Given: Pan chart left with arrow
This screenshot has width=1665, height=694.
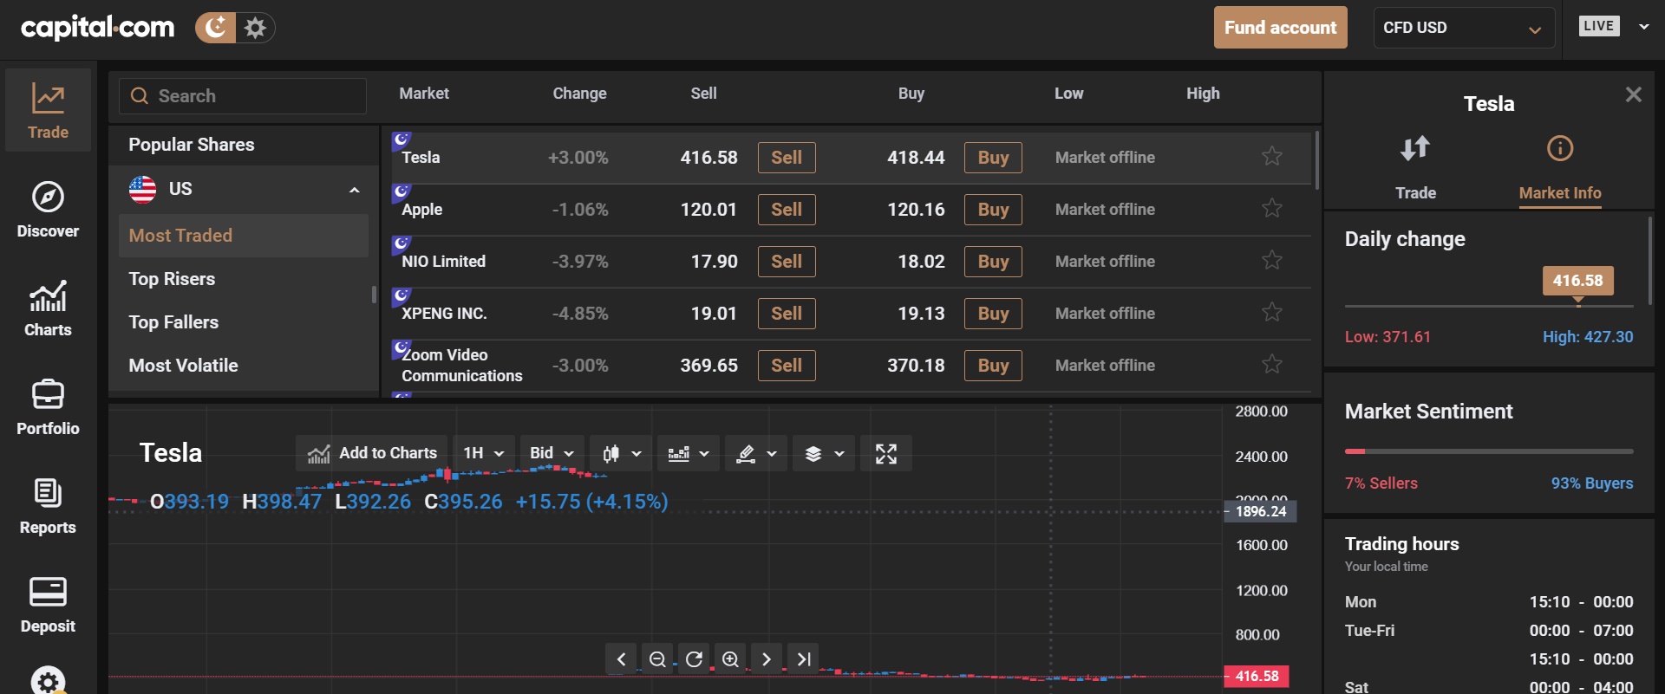Looking at the screenshot, I should (621, 659).
